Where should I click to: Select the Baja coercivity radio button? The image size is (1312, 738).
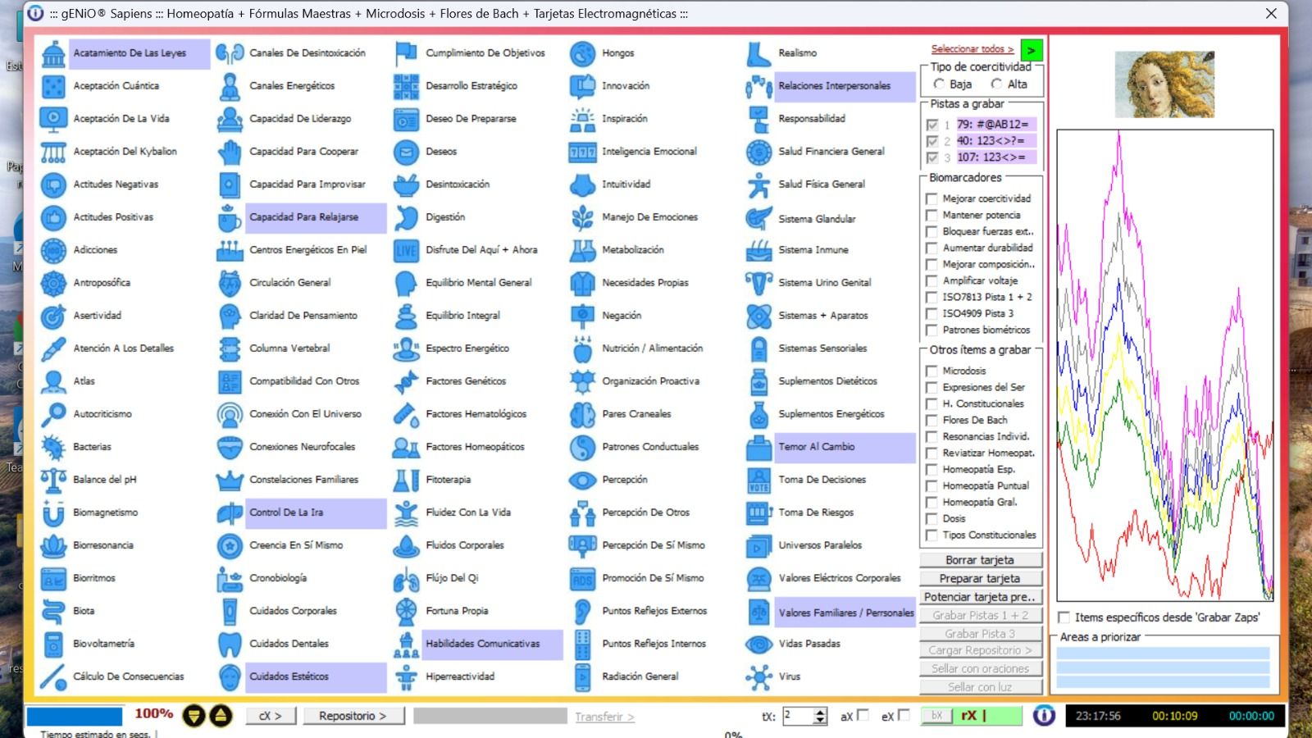[x=939, y=84]
